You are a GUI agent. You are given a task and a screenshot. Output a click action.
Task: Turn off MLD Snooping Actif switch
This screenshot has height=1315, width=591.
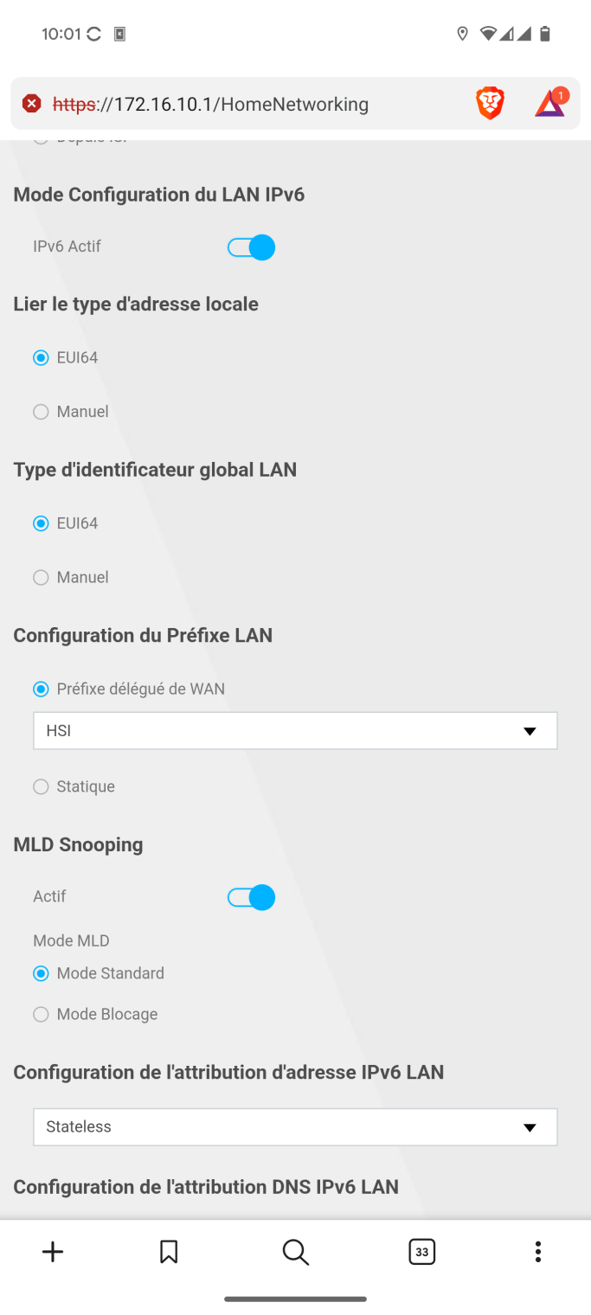[251, 897]
